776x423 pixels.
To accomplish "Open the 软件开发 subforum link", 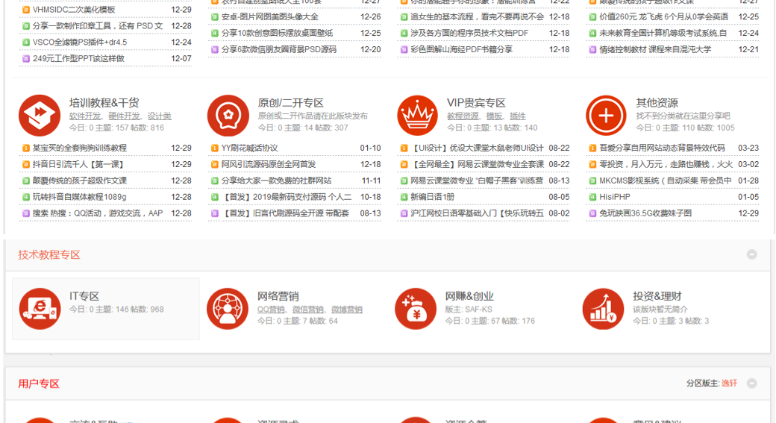I will coord(85,116).
